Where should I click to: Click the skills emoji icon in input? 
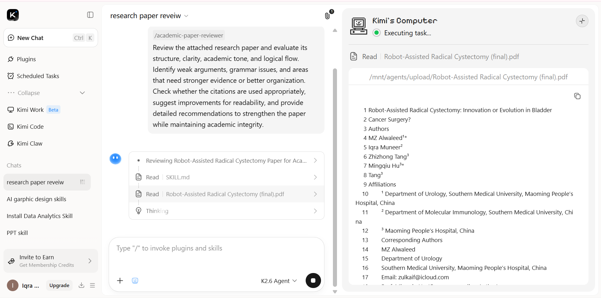[135, 281]
